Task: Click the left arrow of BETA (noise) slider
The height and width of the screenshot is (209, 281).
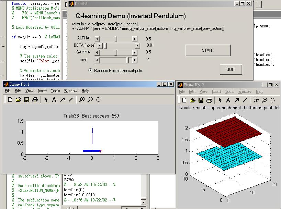Action: click(100, 46)
